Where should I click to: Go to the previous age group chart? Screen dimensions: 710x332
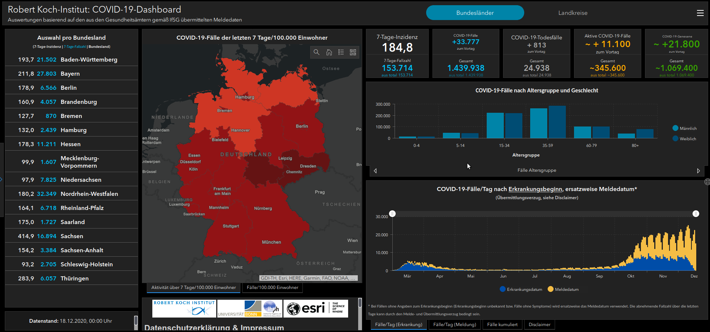(x=375, y=171)
